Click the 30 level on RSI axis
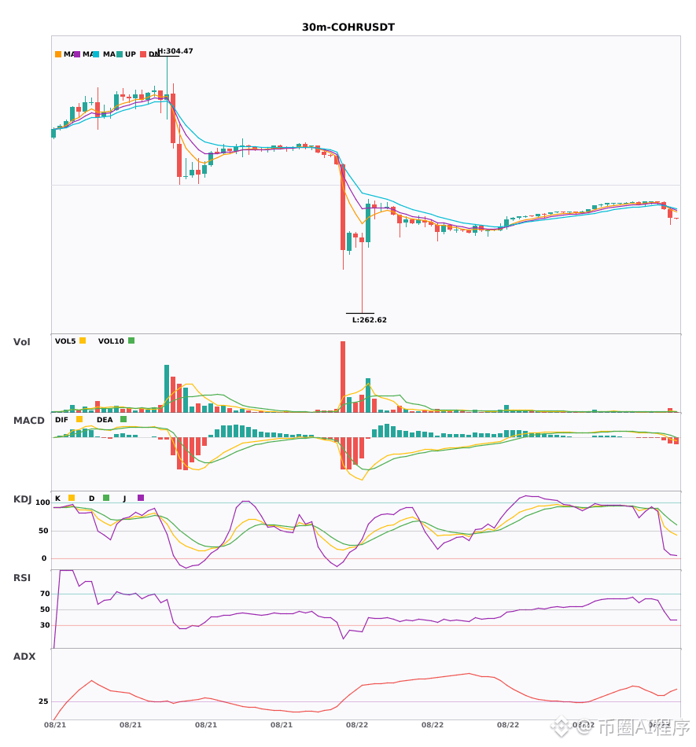696x747 pixels. 45,625
